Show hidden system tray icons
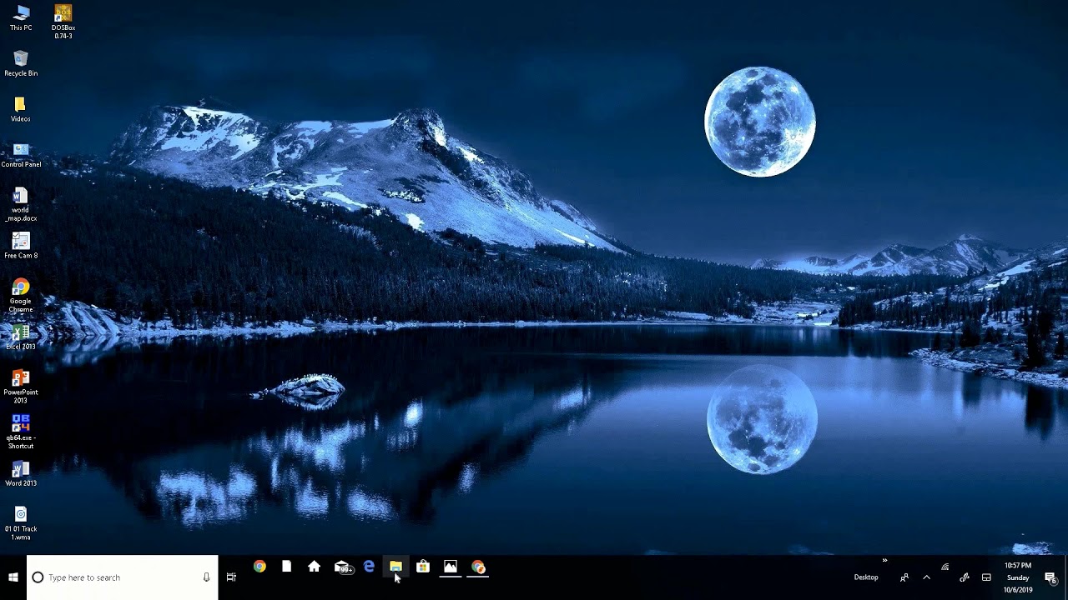Viewport: 1068px width, 600px height. (x=926, y=577)
